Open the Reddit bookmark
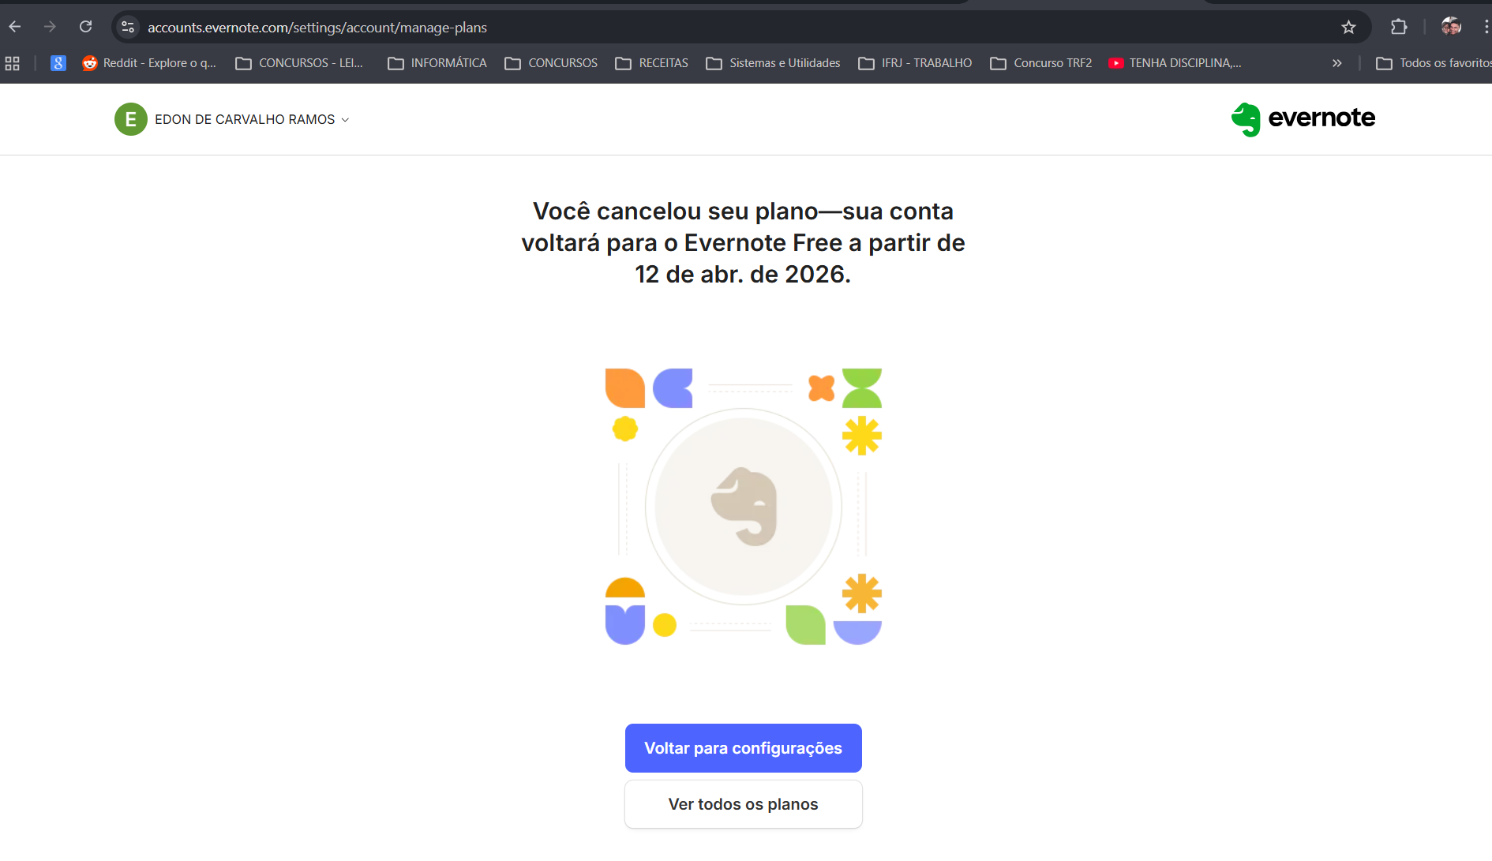The image size is (1492, 861). (149, 63)
